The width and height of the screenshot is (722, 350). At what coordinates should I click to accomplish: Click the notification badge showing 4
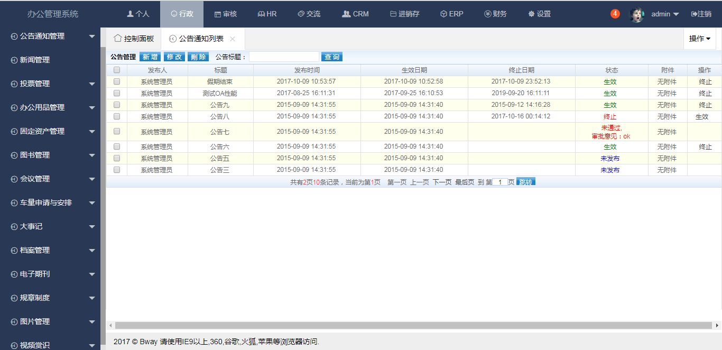pos(615,14)
